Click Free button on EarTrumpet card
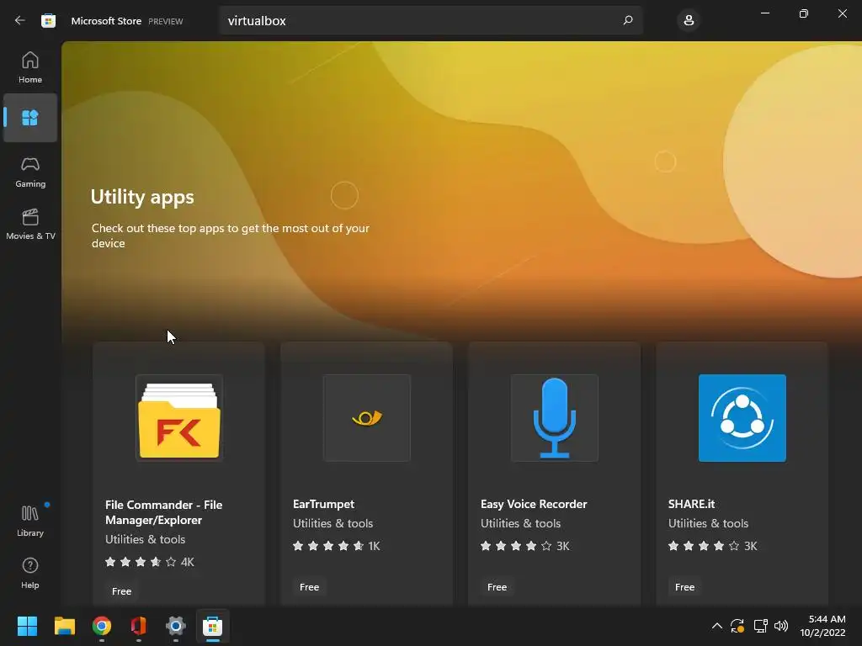This screenshot has width=862, height=646. [310, 586]
